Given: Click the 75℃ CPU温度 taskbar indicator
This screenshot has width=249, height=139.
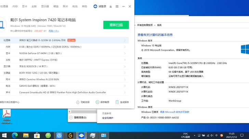Looking at the screenshot, I should [x=185, y=135].
